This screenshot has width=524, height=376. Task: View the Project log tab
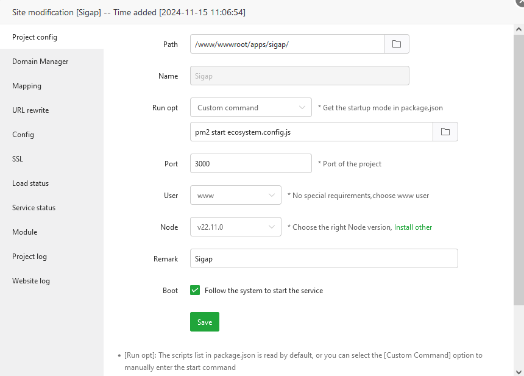click(29, 257)
